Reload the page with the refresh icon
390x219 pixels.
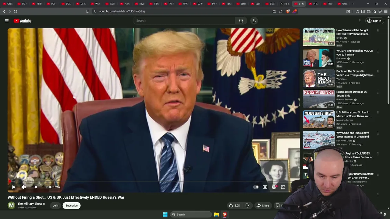(16, 11)
